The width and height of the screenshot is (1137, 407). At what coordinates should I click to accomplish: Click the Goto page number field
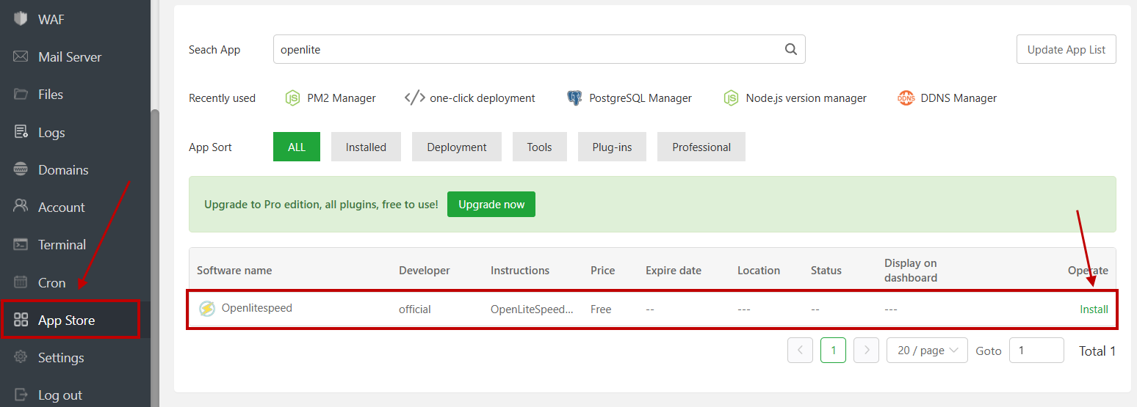pos(1036,351)
